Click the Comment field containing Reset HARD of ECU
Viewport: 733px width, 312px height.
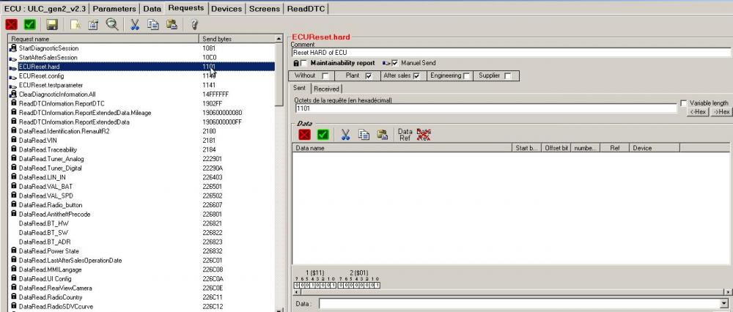coord(510,53)
